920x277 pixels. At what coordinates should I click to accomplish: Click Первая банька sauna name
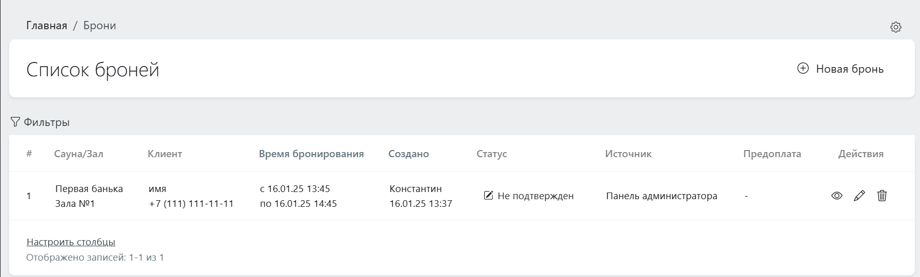(89, 188)
